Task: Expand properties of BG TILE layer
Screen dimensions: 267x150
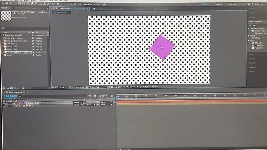Action: point(14,106)
